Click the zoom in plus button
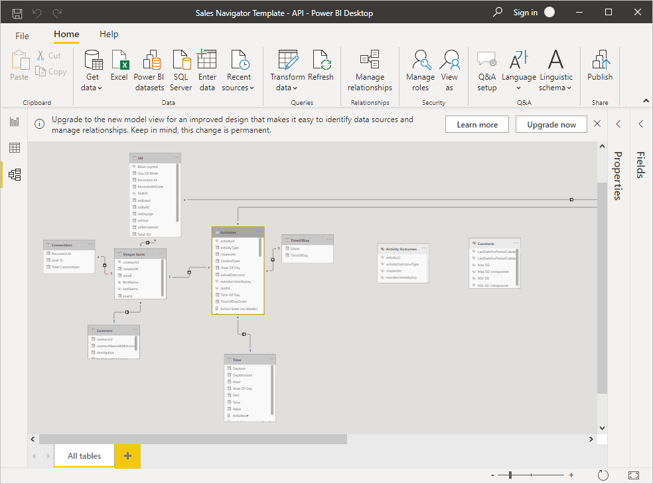653x484 pixels. [x=571, y=475]
